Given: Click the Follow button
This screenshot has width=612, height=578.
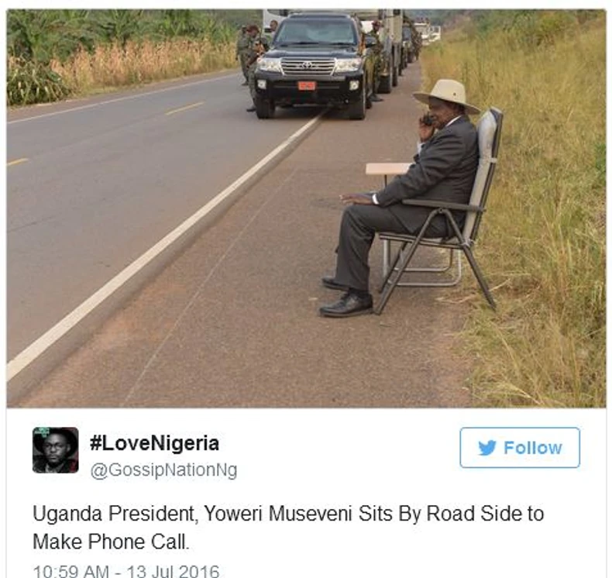Looking at the screenshot, I should (x=520, y=447).
